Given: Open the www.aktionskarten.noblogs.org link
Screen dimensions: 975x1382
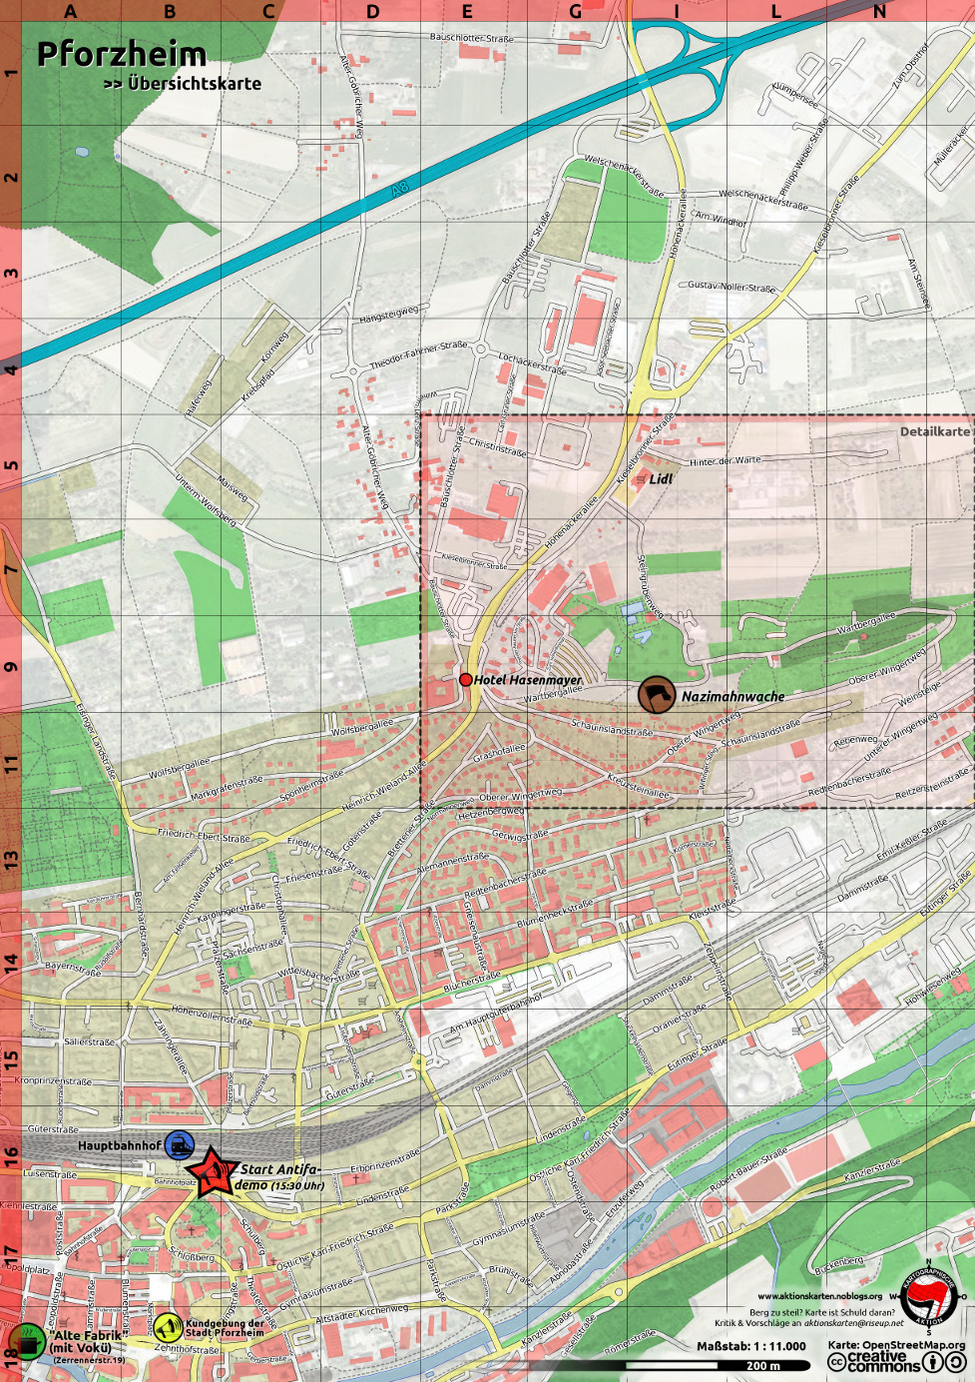Looking at the screenshot, I should 819,1296.
